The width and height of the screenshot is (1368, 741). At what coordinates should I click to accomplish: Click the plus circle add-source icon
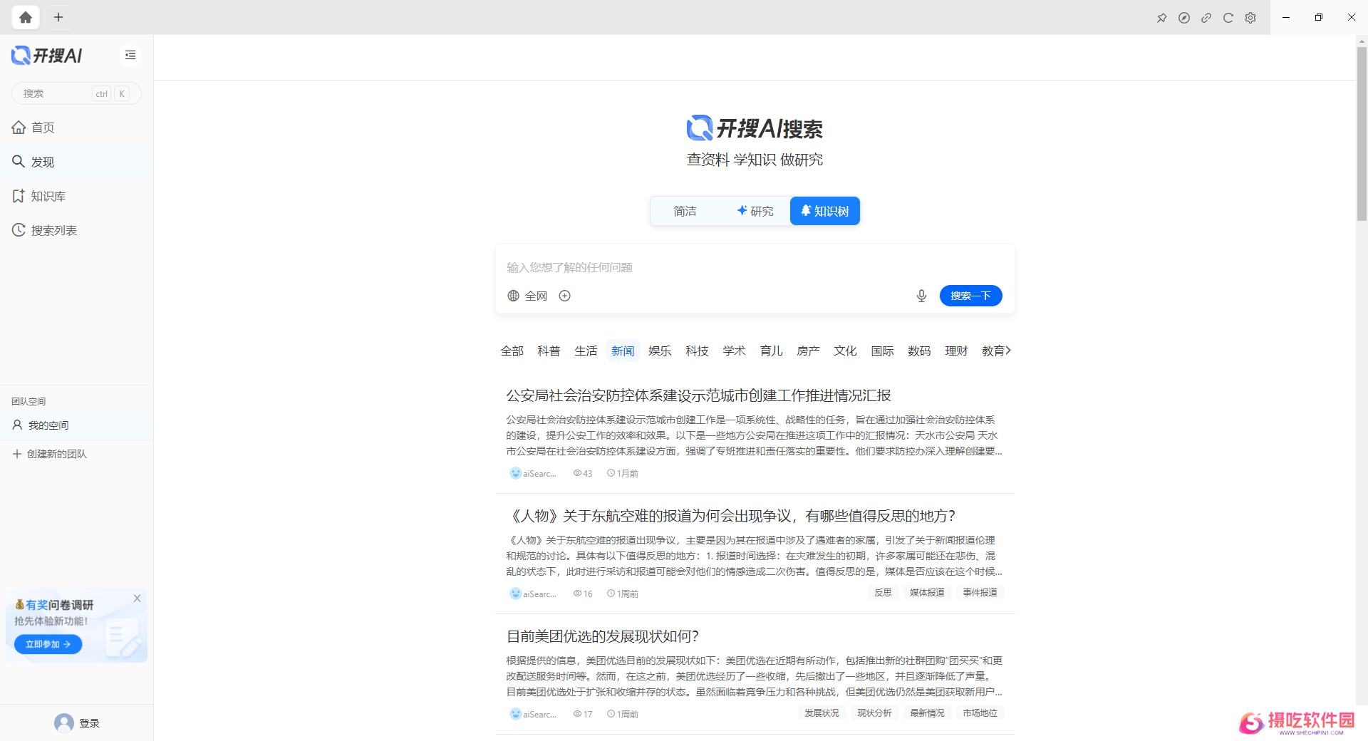tap(564, 296)
